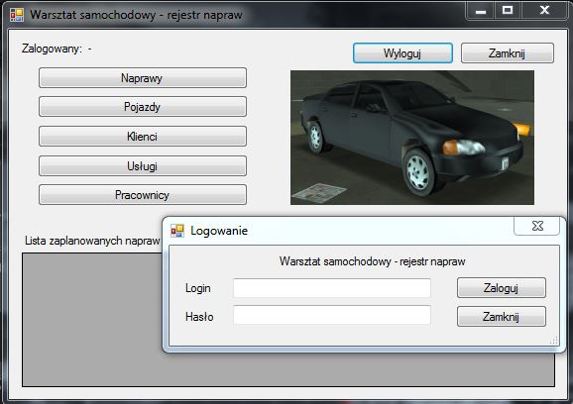Click the car picture thumbnail

click(x=412, y=138)
